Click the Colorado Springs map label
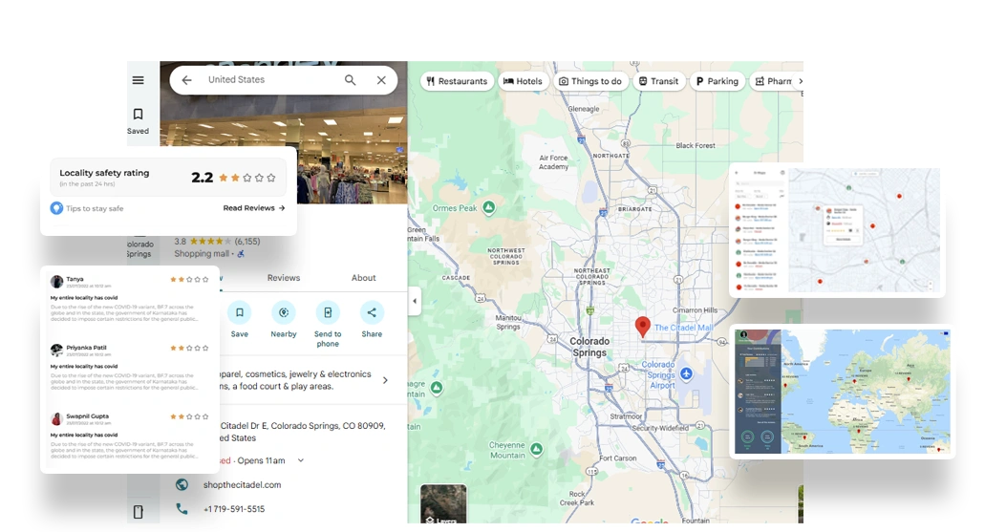The height and width of the screenshot is (532, 985). pyautogui.click(x=589, y=347)
